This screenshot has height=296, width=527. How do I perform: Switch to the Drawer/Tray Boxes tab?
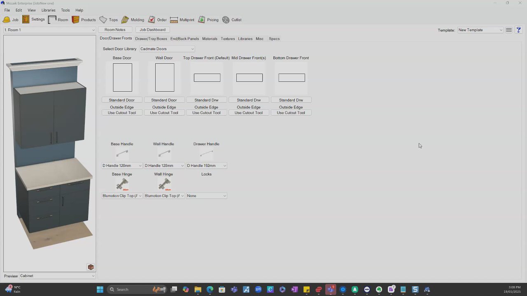point(151,39)
